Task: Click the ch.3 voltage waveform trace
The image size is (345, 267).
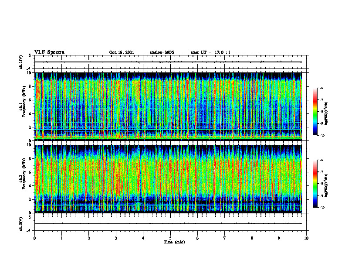Action: [x=168, y=224]
